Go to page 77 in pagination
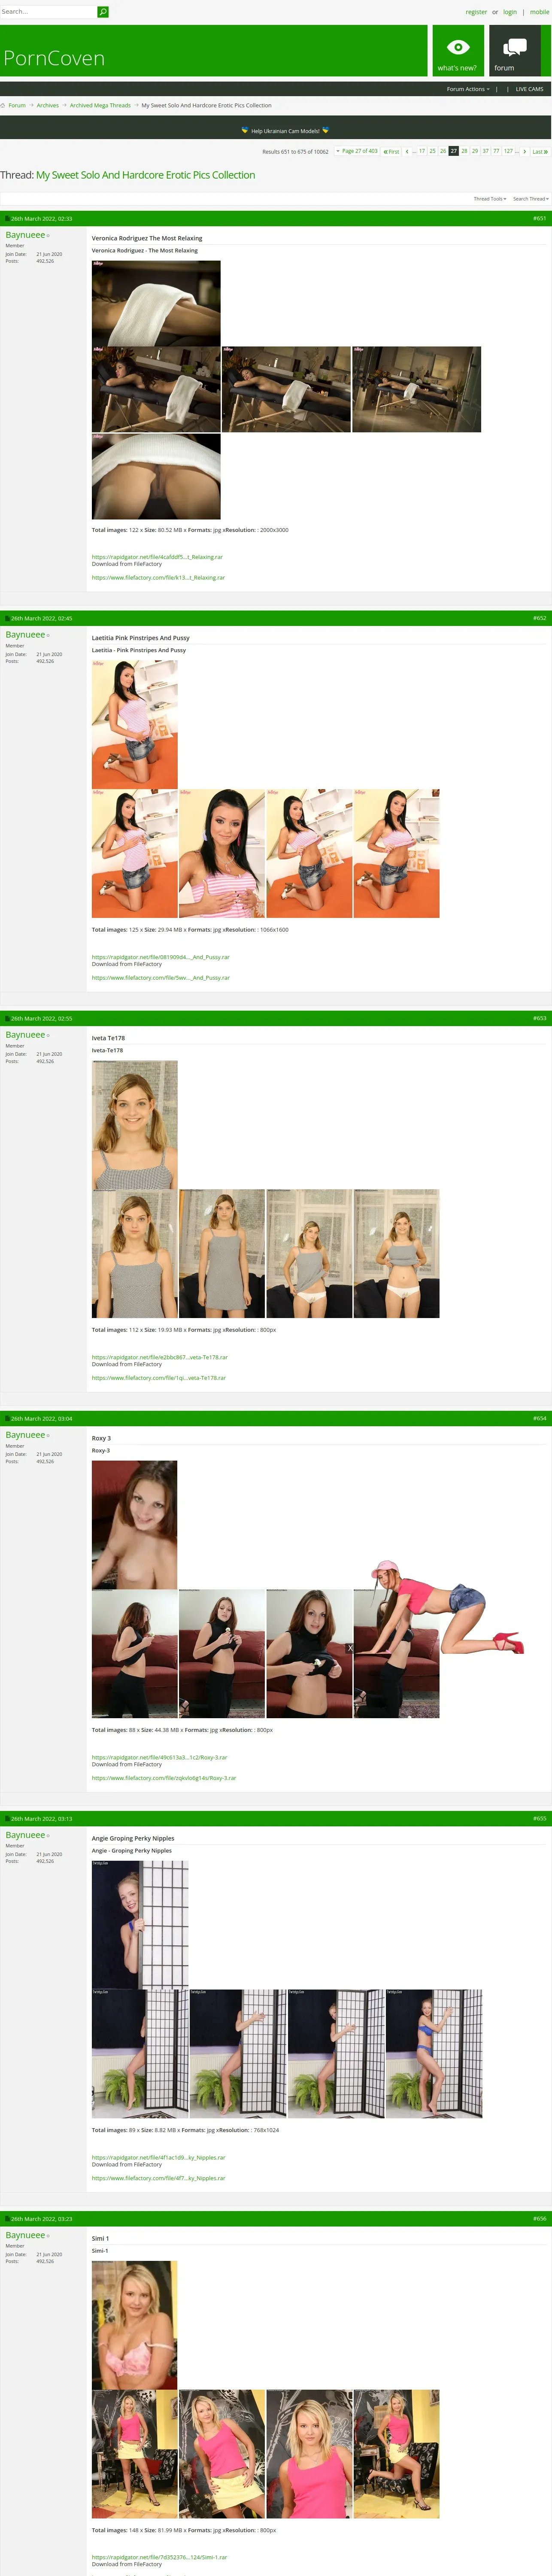The image size is (552, 2576). [x=496, y=151]
